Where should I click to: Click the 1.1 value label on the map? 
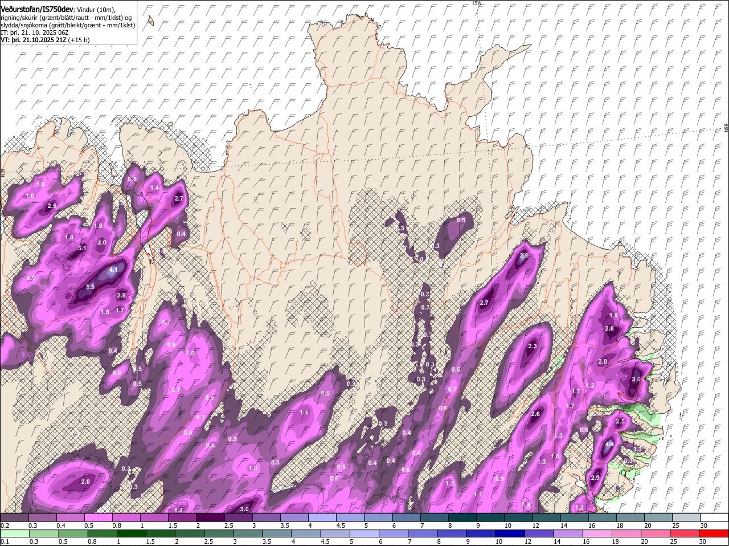(x=478, y=495)
